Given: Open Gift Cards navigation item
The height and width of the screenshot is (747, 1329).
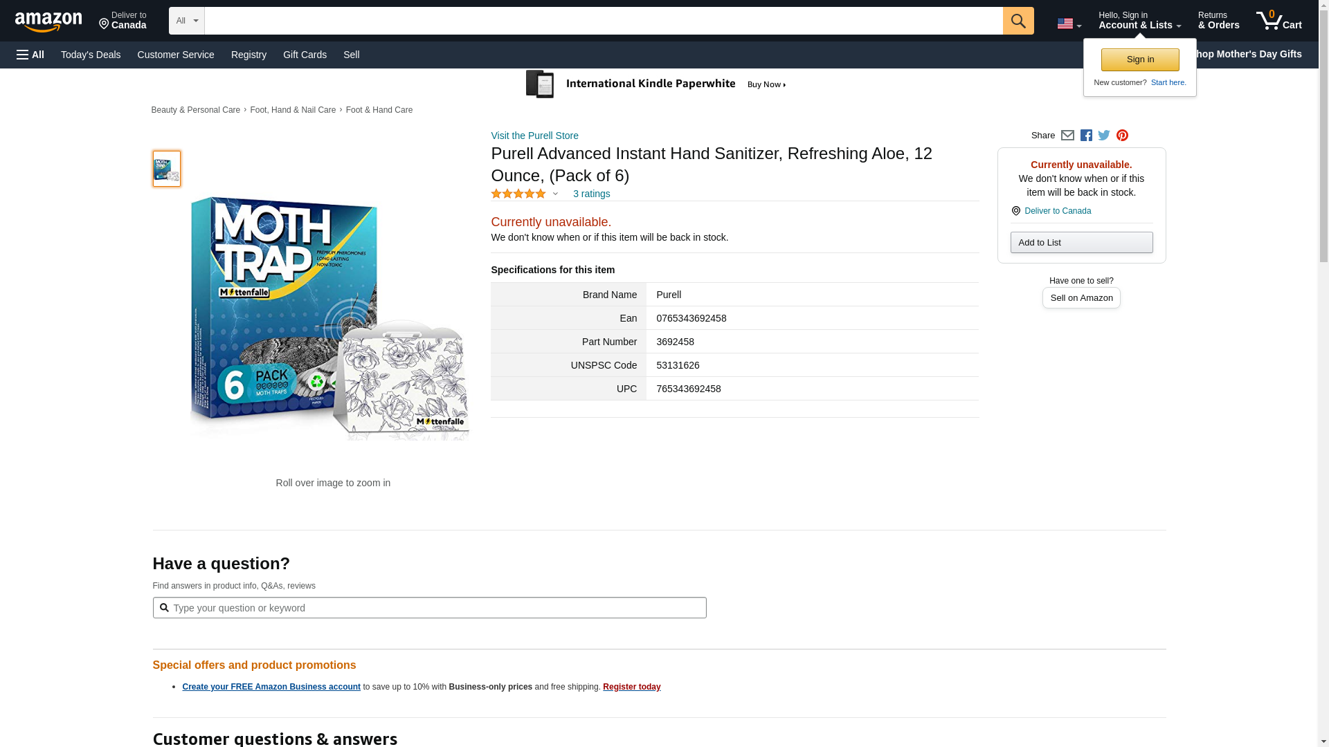Looking at the screenshot, I should coord(305,55).
